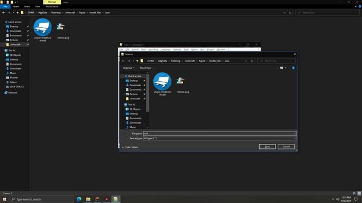
Task: Click the Type here to search taskbar box
Action: click(x=41, y=199)
